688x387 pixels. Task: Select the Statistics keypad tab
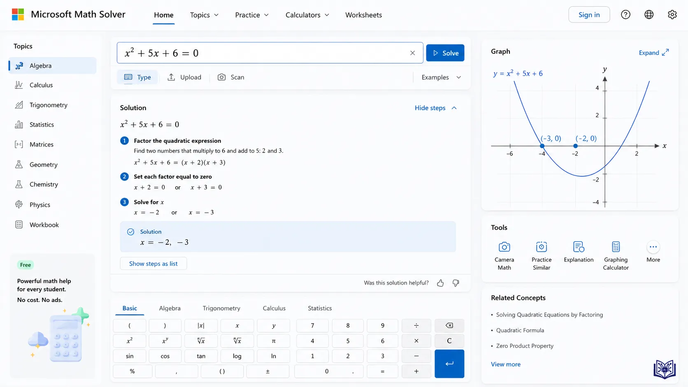click(x=320, y=308)
